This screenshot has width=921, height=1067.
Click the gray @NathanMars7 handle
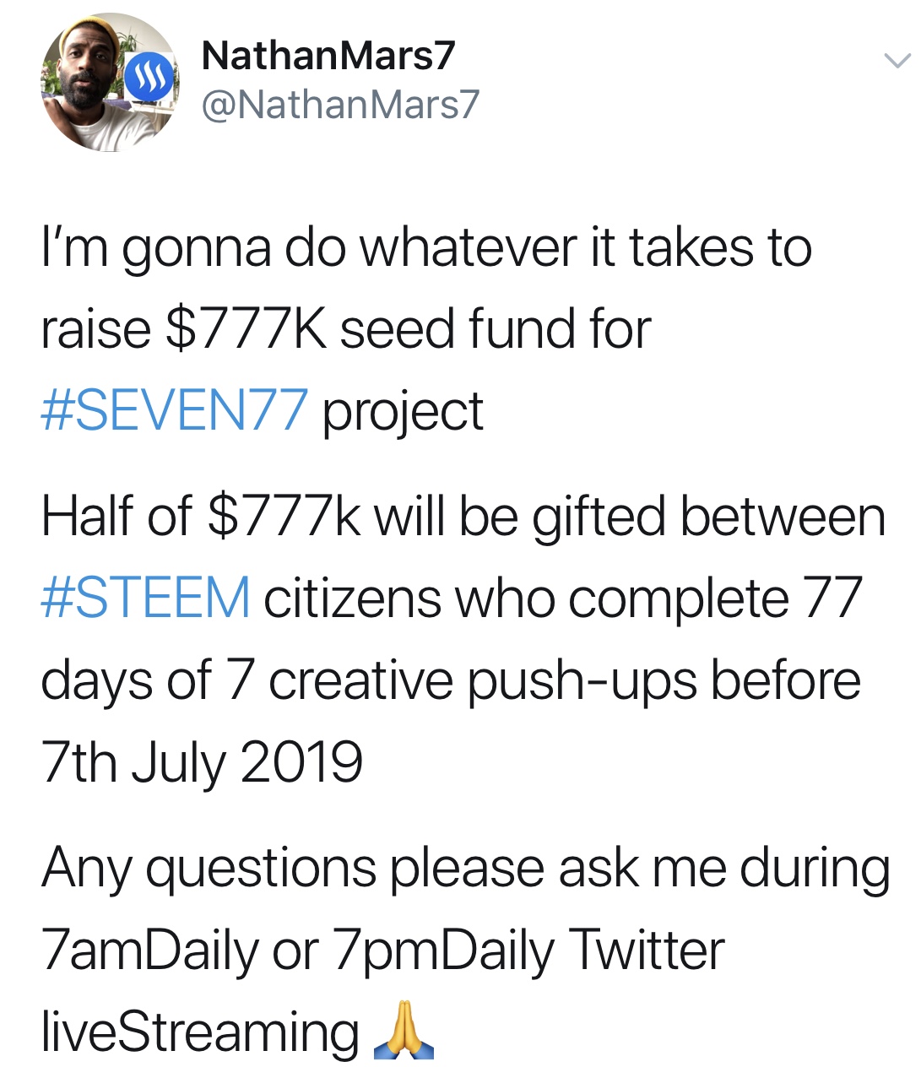(340, 104)
